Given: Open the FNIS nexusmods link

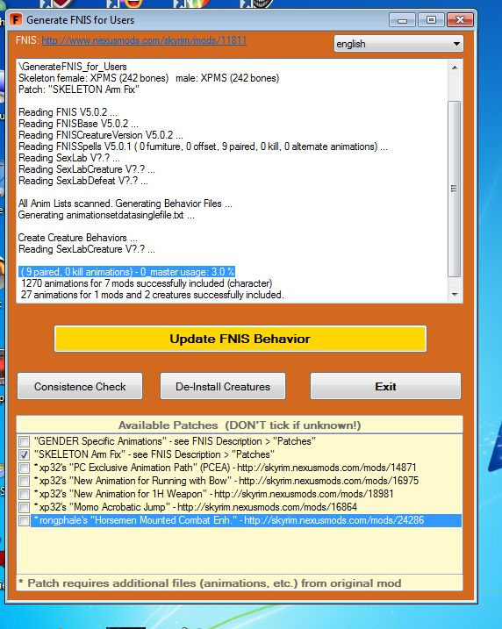Looking at the screenshot, I should tap(144, 40).
